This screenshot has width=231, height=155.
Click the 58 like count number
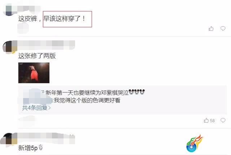[x=212, y=121]
